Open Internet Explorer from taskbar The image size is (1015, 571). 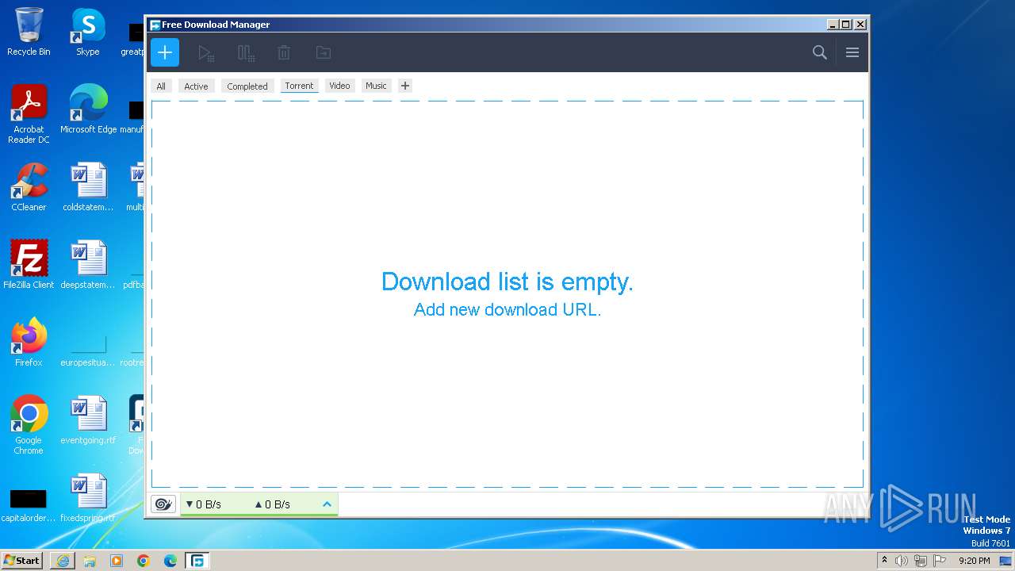coord(63,561)
